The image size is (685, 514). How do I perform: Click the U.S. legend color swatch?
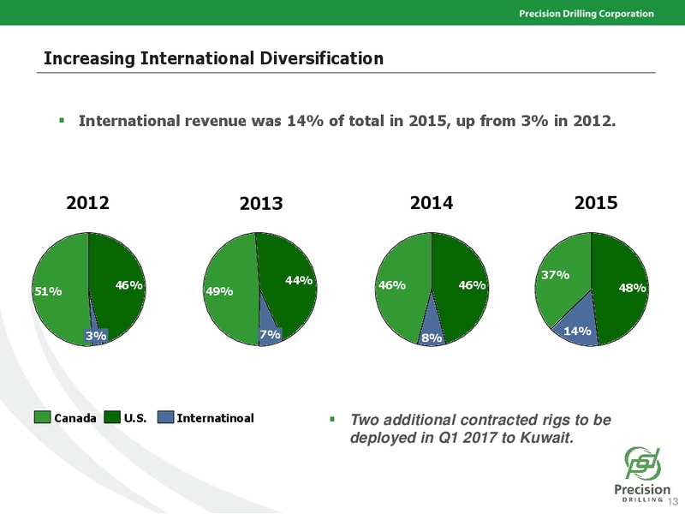point(112,417)
